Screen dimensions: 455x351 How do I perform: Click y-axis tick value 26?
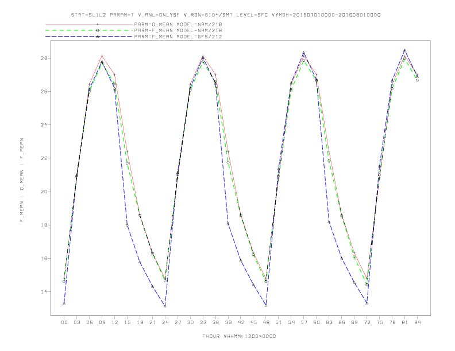(x=44, y=92)
